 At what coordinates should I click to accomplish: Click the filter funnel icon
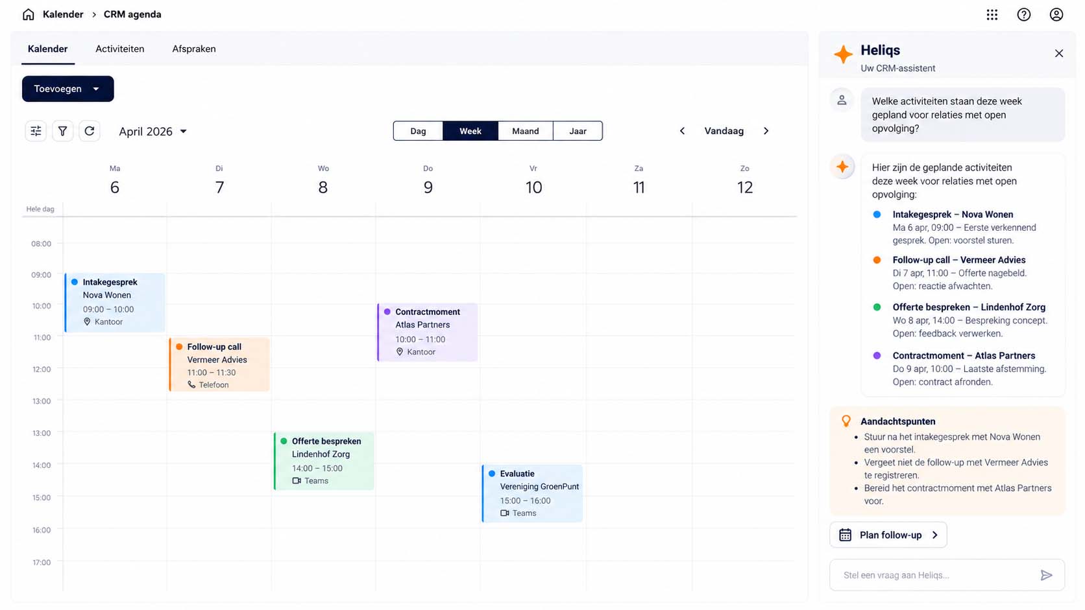pos(62,131)
